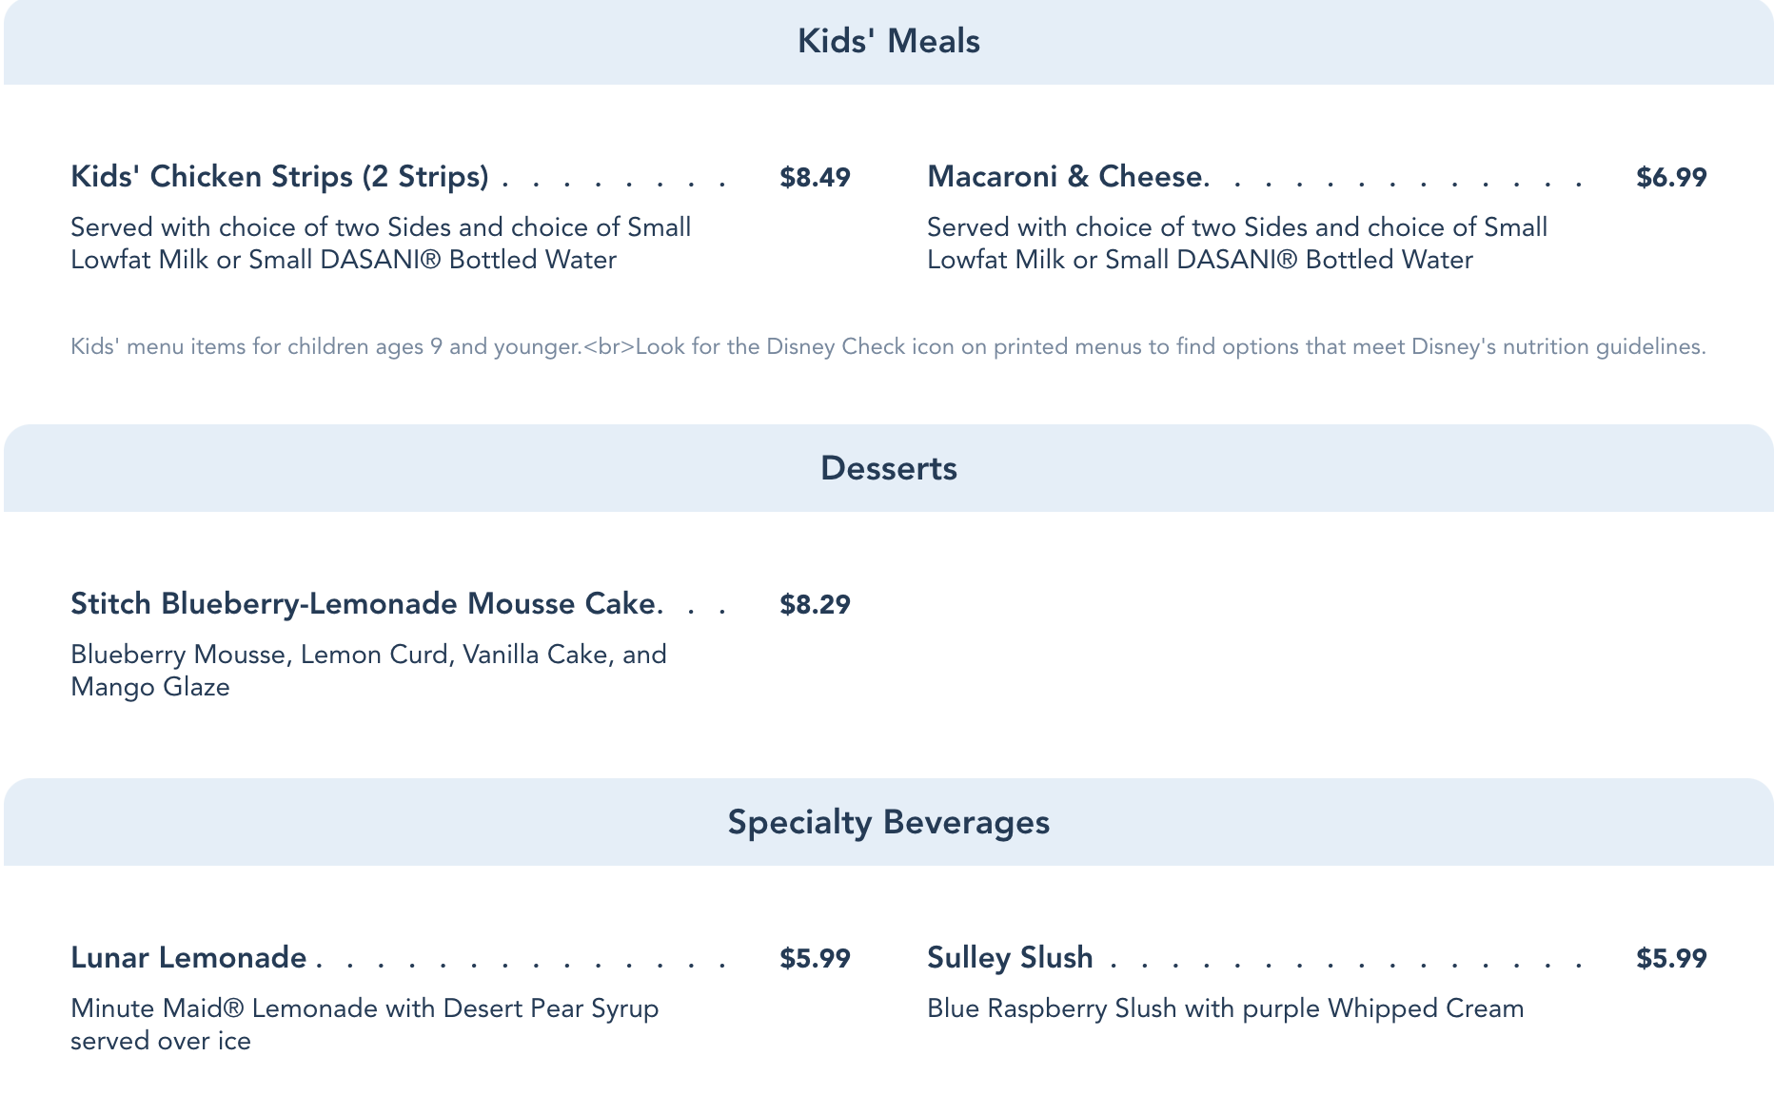This screenshot has width=1774, height=1115.
Task: Select the Kids' Chicken Strips sides description
Action: pyautogui.click(x=381, y=244)
